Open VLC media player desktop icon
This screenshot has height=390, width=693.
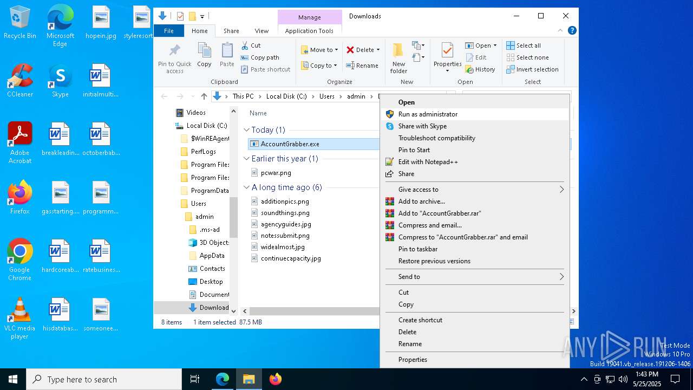coord(20,318)
